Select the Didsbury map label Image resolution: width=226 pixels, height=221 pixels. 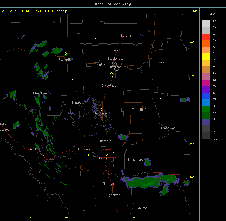[101, 113]
